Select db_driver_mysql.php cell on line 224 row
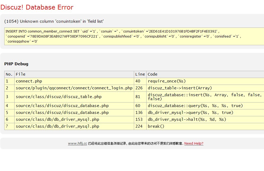This screenshot has height=171, width=264. coord(74,126)
